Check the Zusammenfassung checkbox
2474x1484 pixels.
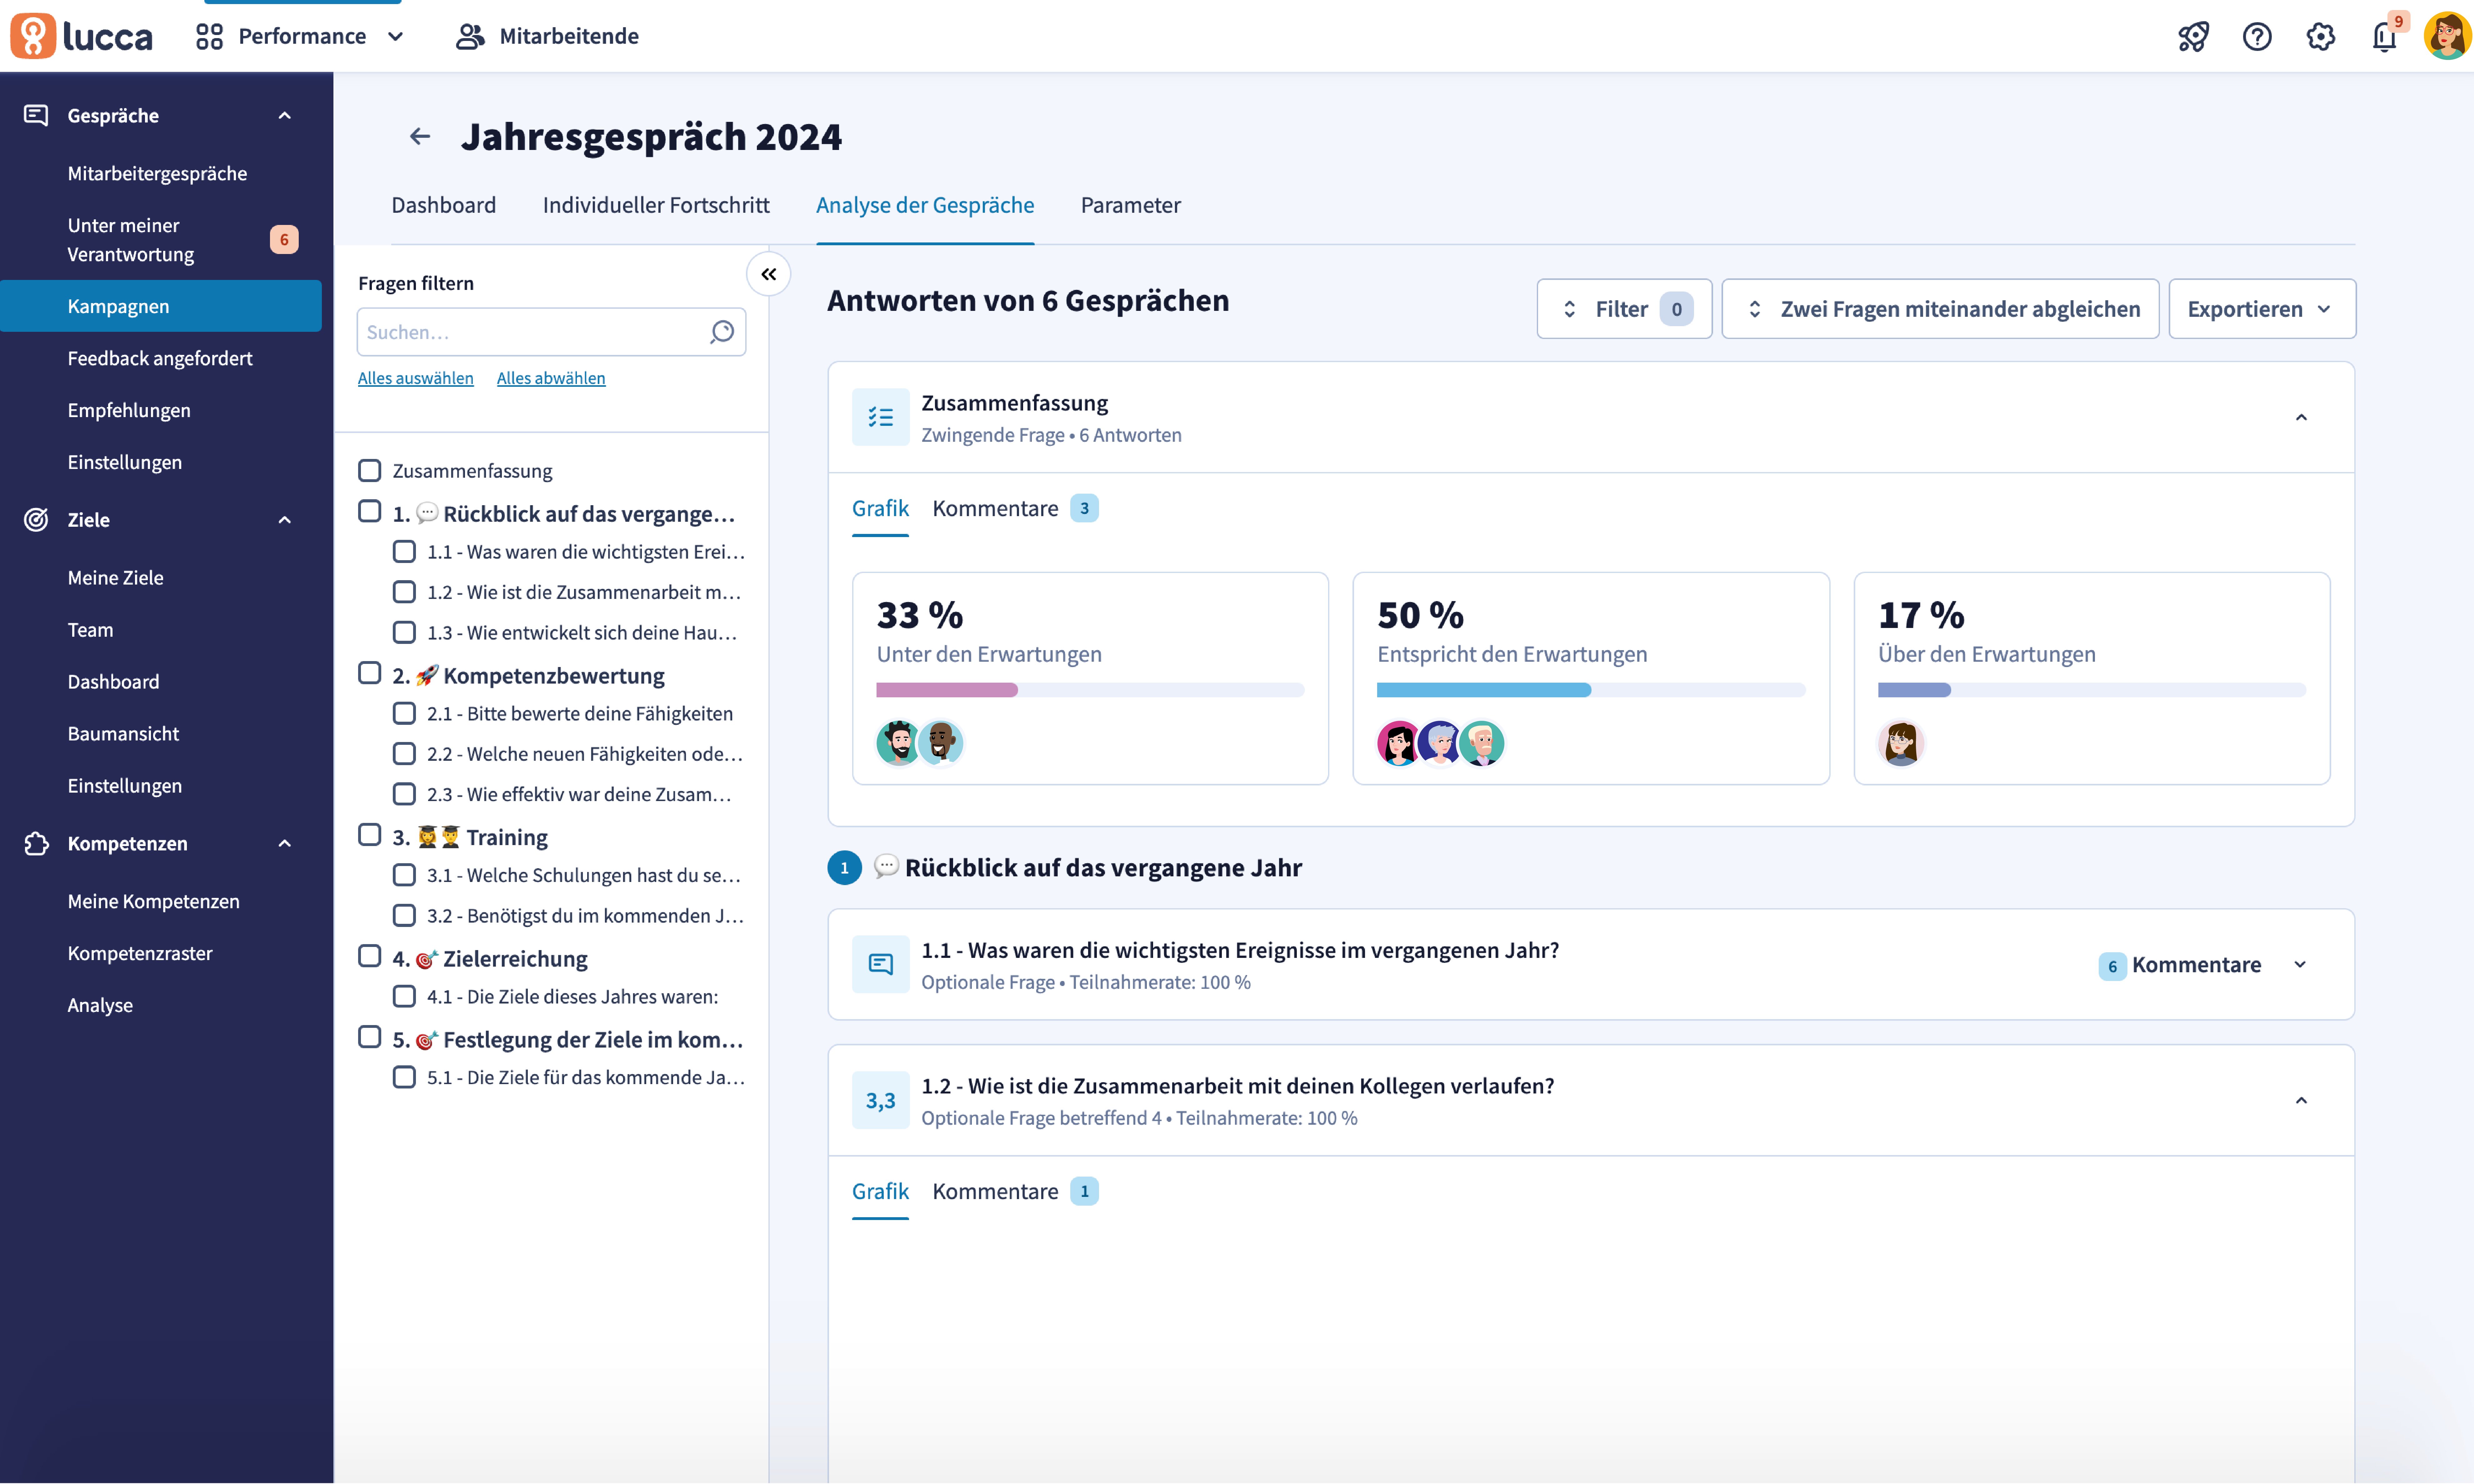pos(370,471)
